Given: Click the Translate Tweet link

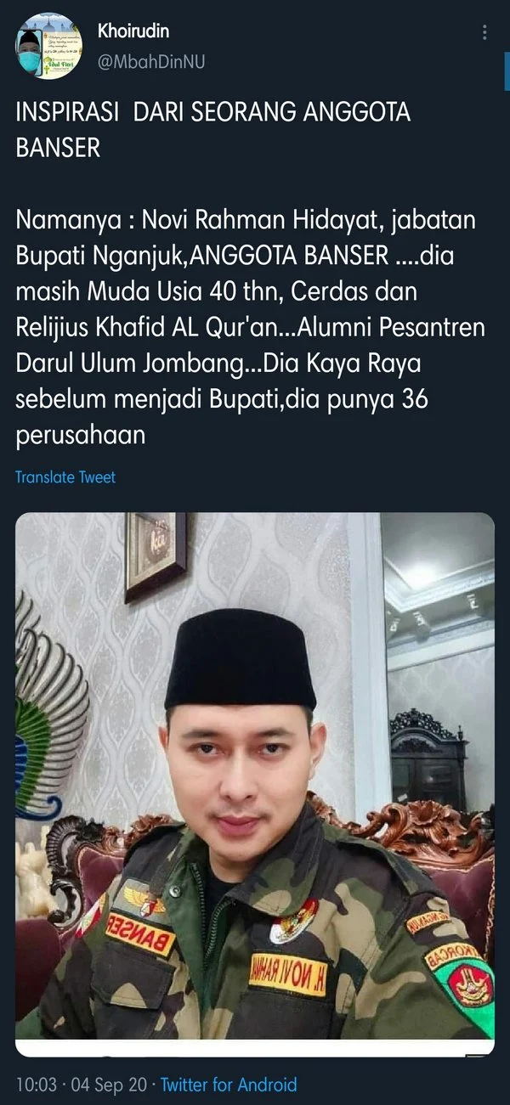Looking at the screenshot, I should 65,477.
